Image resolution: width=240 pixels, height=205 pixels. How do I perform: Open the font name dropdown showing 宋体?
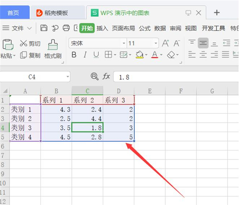[x=124, y=43]
